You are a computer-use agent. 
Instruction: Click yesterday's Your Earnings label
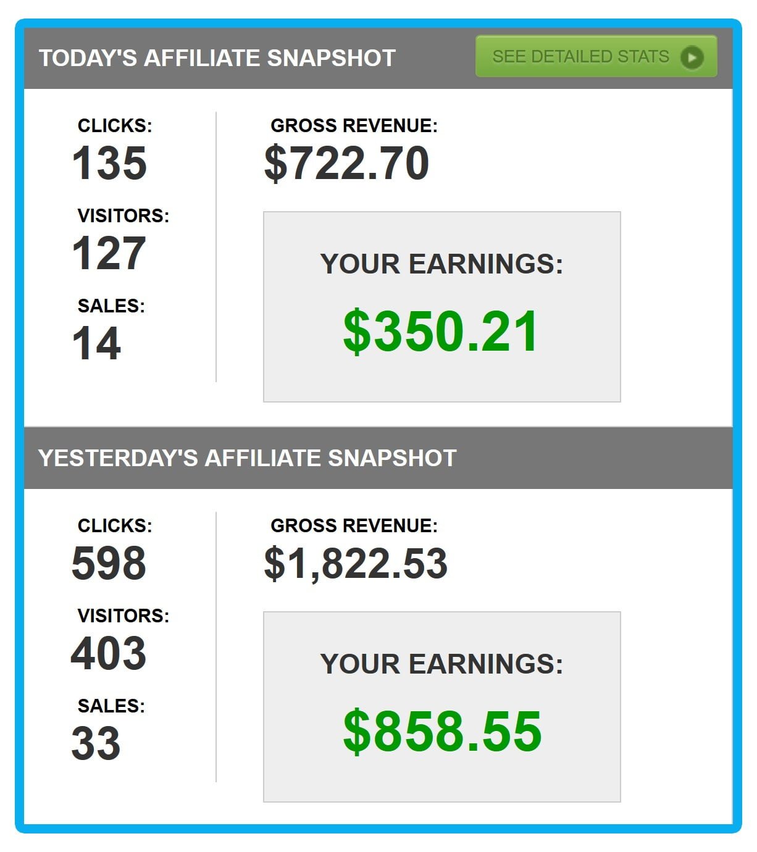(441, 664)
